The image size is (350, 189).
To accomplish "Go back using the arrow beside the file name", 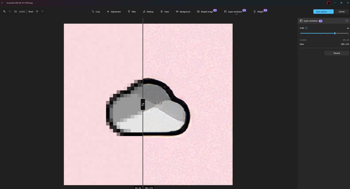I will [x=2, y=3].
